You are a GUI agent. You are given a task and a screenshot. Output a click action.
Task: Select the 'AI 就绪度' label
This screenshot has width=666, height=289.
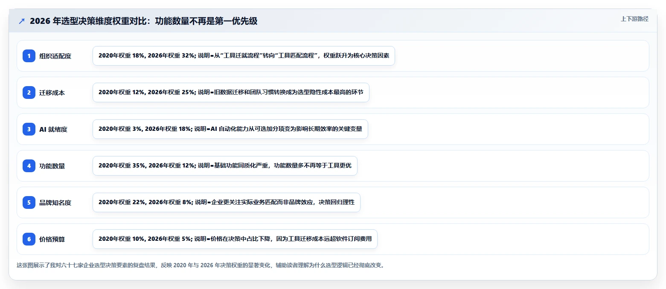(53, 130)
